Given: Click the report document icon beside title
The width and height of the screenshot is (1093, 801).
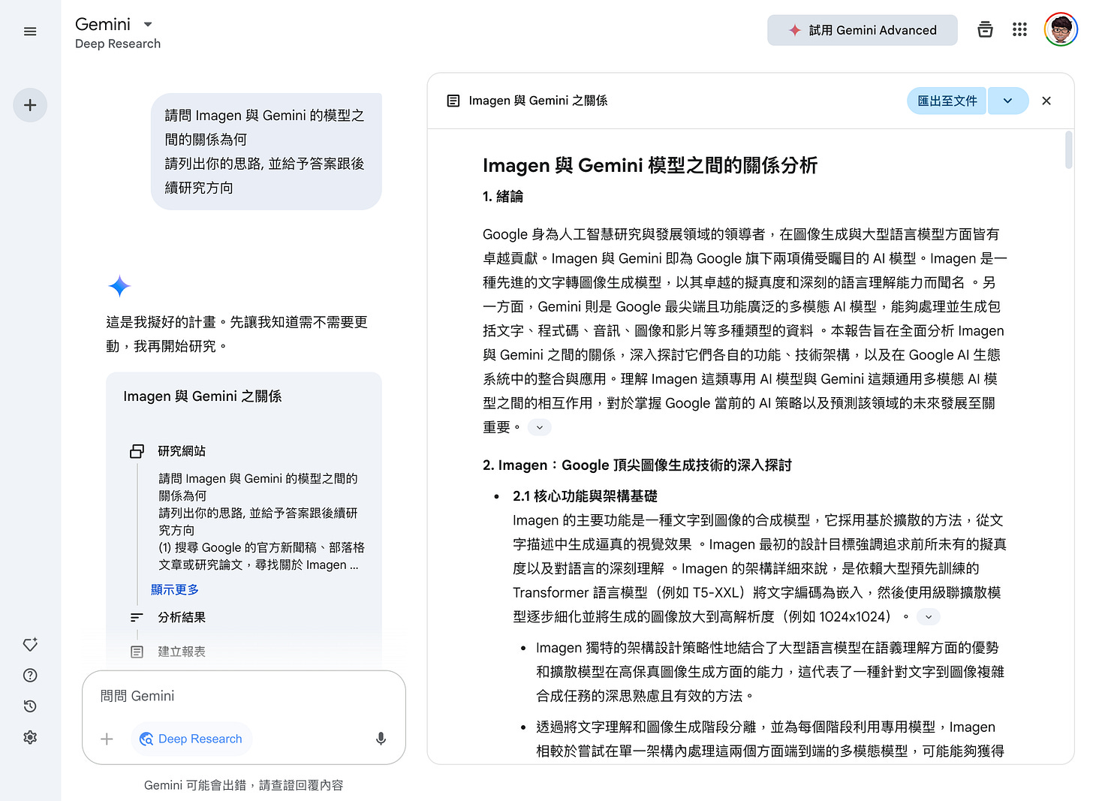Looking at the screenshot, I should pyautogui.click(x=453, y=101).
